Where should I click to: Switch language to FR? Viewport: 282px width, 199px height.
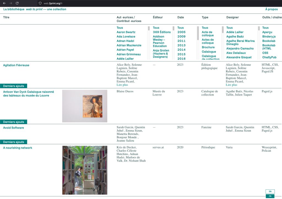(270, 196)
